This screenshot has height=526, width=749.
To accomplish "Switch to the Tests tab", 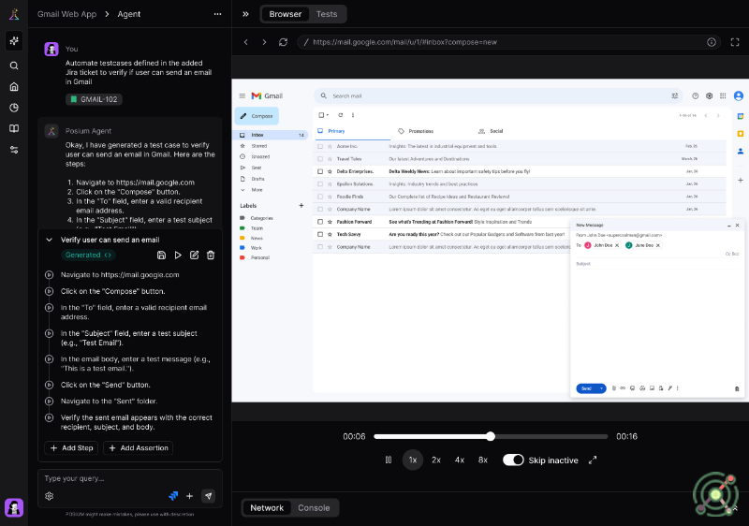I will point(327,14).
